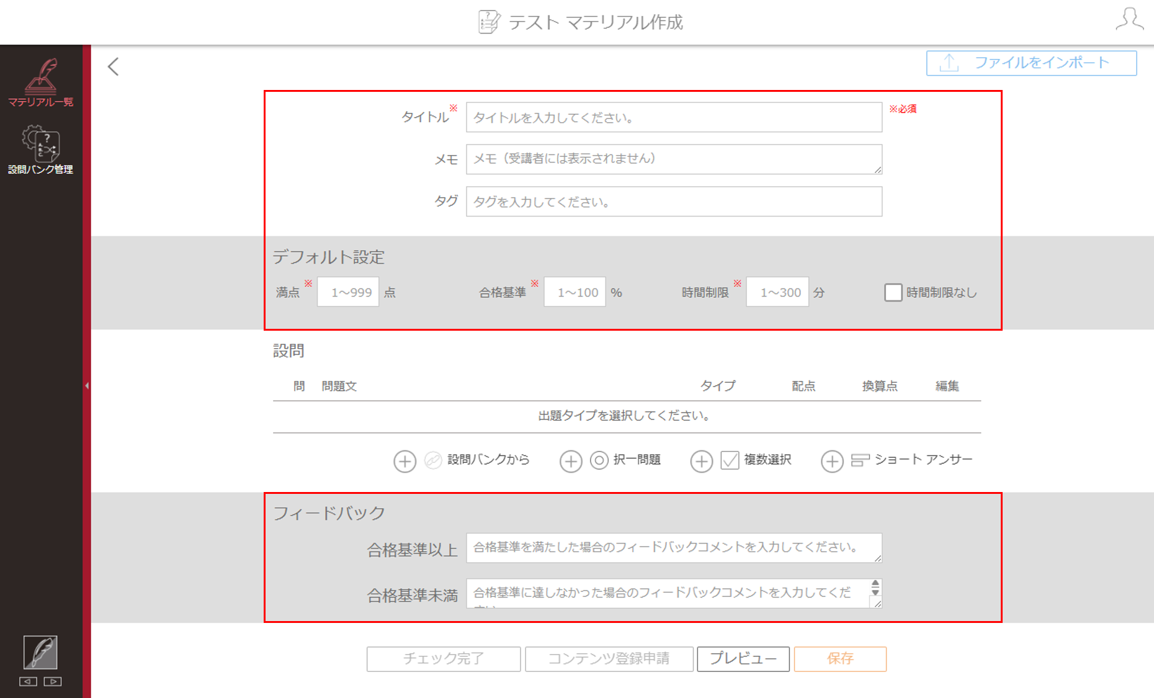This screenshot has width=1154, height=698.
Task: Click the 出題タイプを選択してください message
Action: point(624,415)
